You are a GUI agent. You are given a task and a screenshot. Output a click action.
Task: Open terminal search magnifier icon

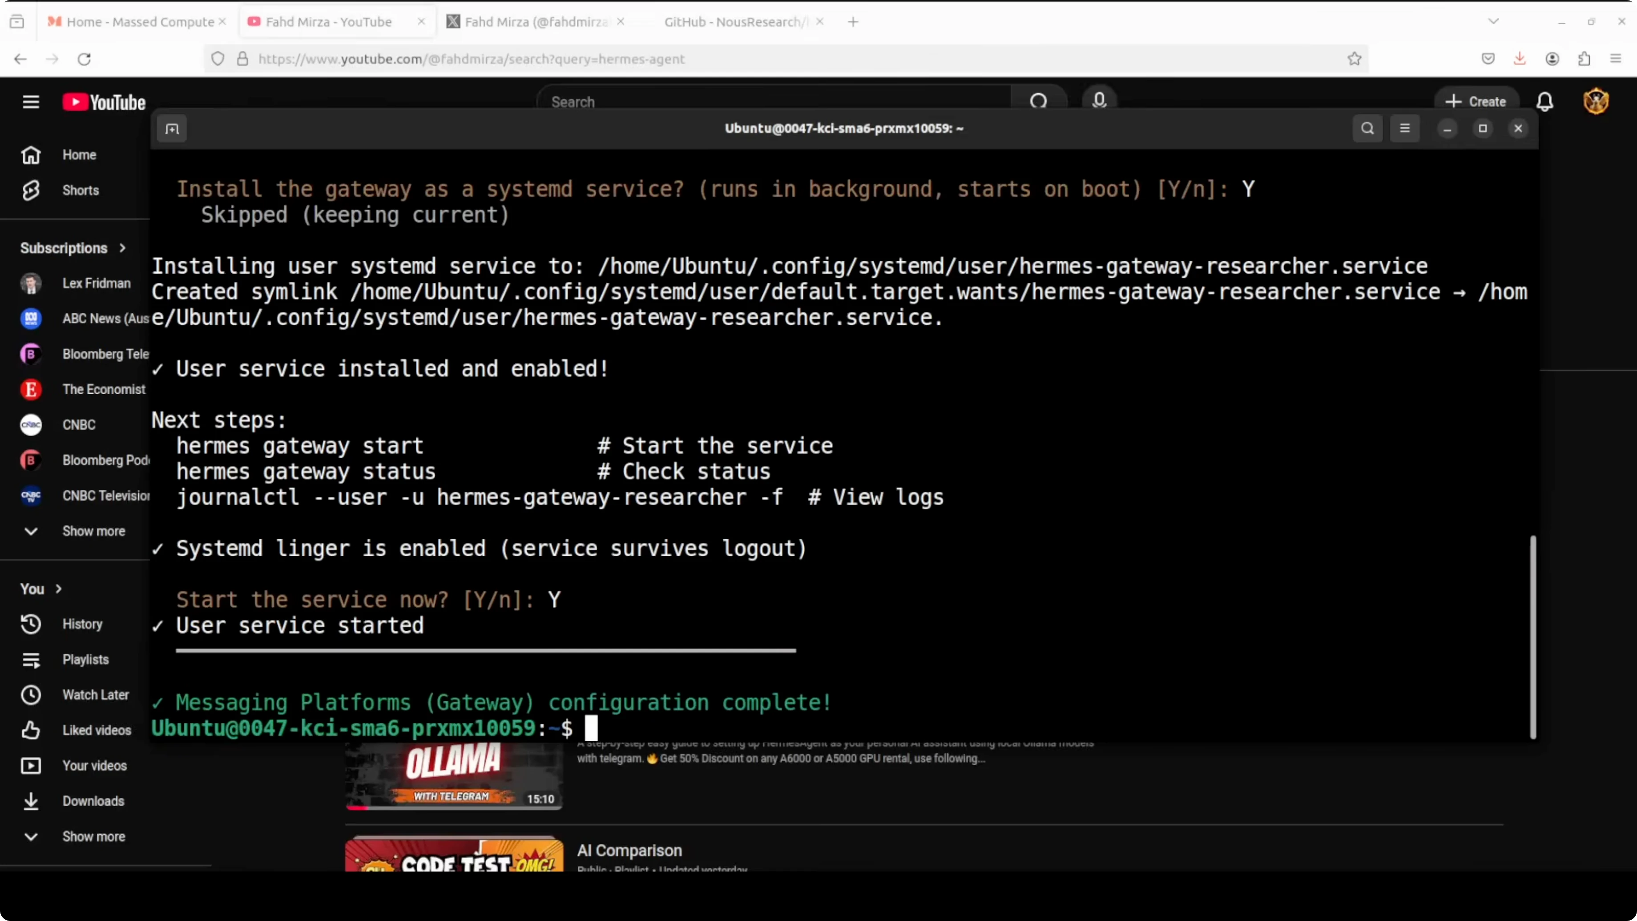[1367, 129]
